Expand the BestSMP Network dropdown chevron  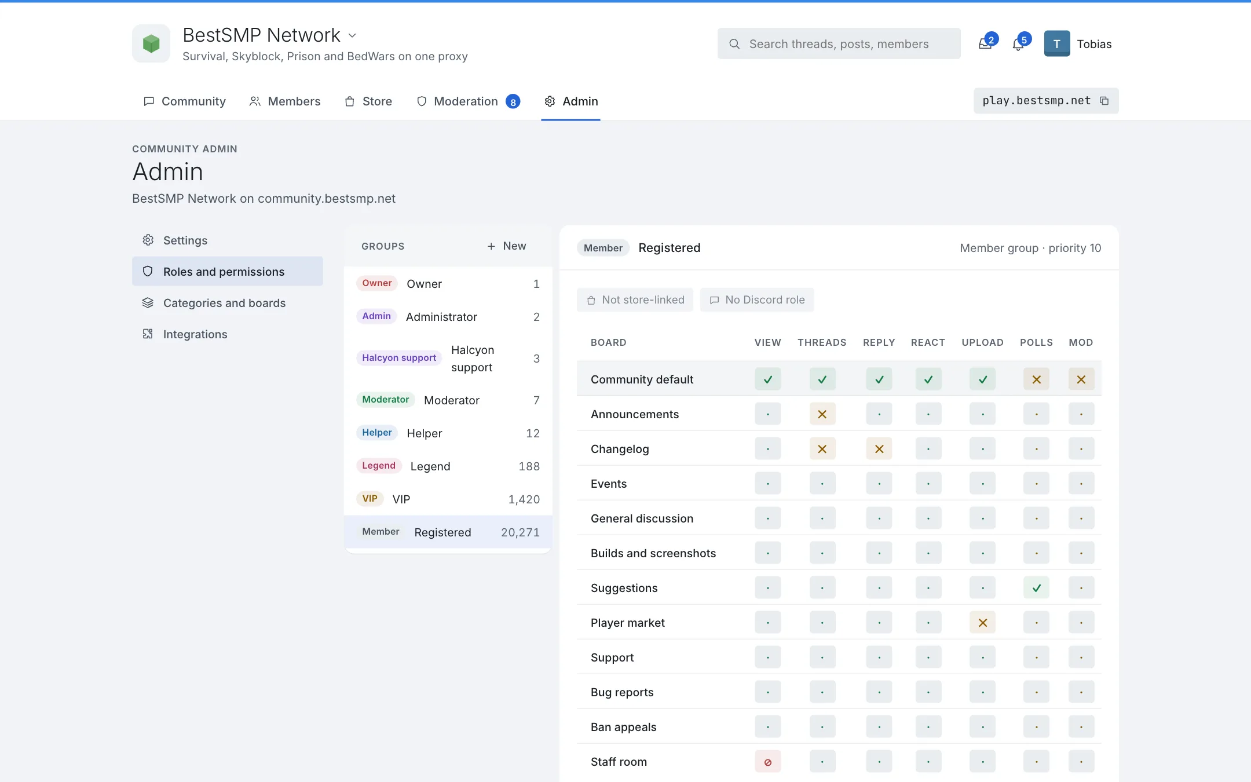(352, 35)
